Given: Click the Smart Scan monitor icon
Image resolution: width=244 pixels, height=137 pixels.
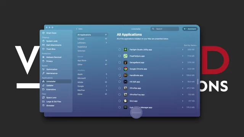Looking at the screenshot, I should pos(43,33).
